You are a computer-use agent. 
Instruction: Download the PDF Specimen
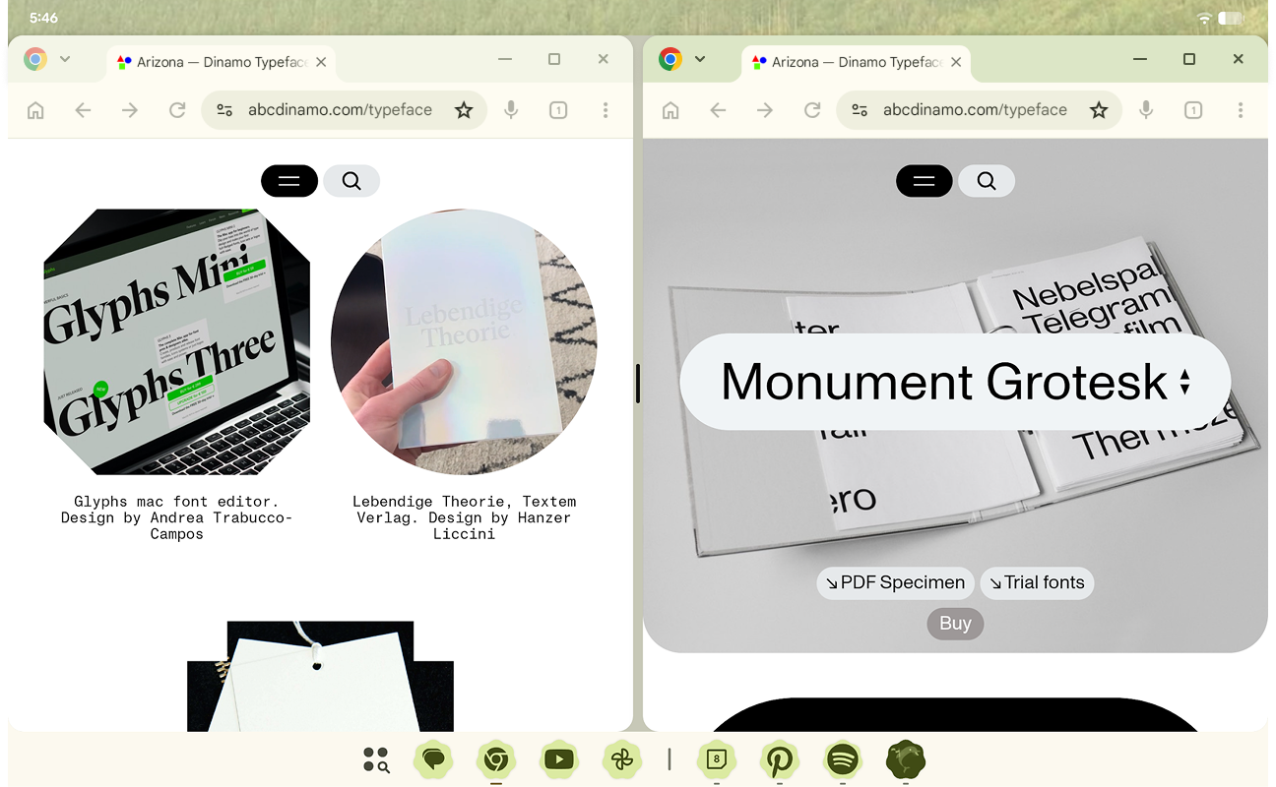tap(895, 582)
